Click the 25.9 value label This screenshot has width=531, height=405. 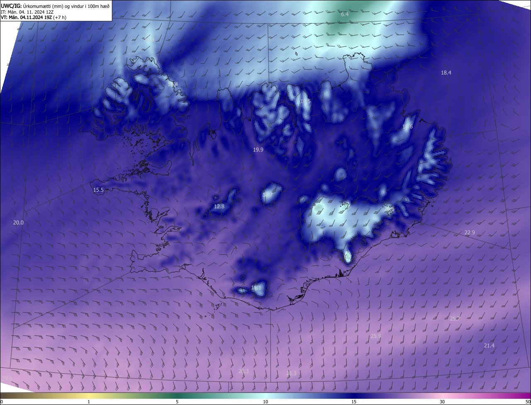coord(376,336)
